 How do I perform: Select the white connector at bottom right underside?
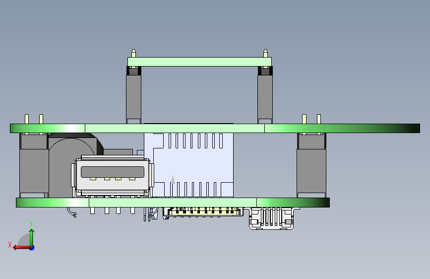271,218
